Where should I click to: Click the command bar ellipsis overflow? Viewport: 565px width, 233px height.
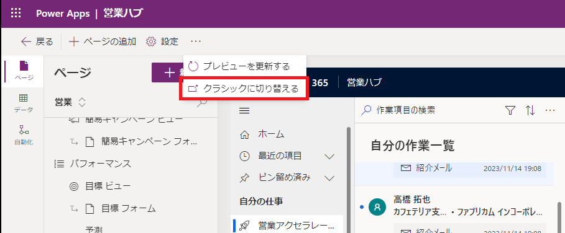point(196,42)
